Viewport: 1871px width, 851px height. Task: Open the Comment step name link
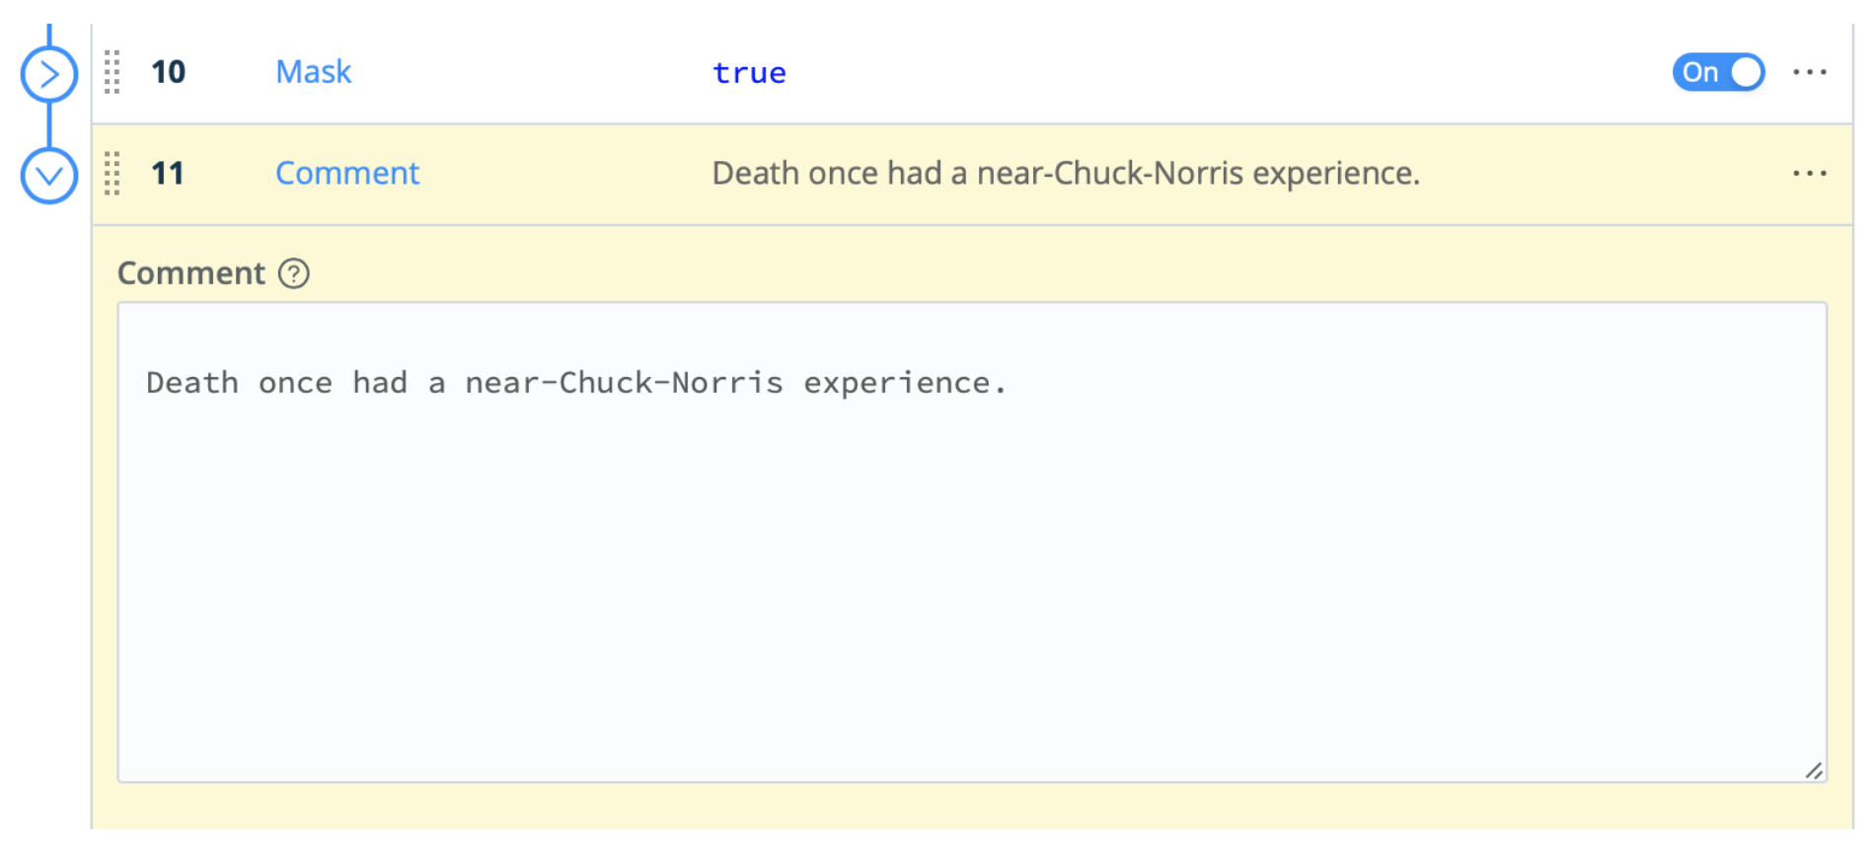pyautogui.click(x=347, y=174)
